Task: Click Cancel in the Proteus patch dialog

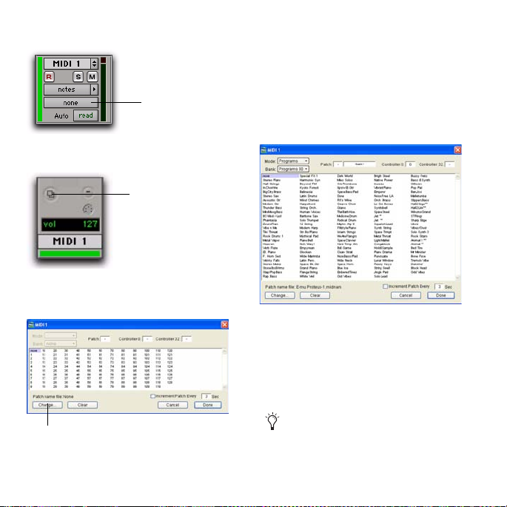Action: pos(406,295)
